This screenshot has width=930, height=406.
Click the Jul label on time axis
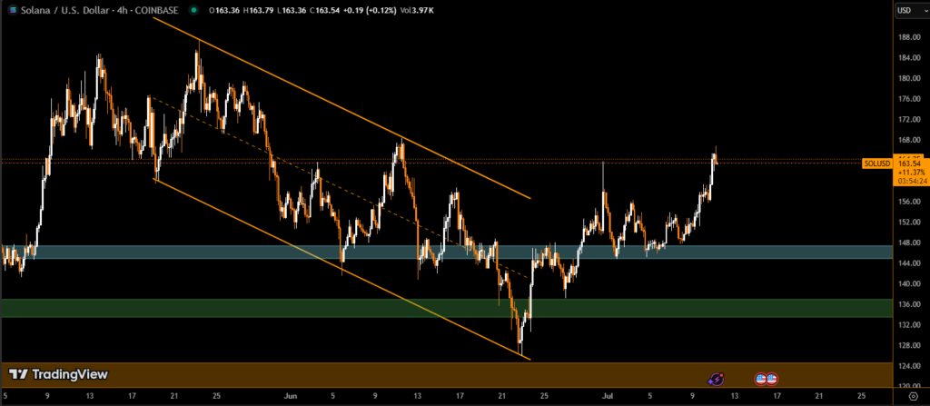coord(607,397)
